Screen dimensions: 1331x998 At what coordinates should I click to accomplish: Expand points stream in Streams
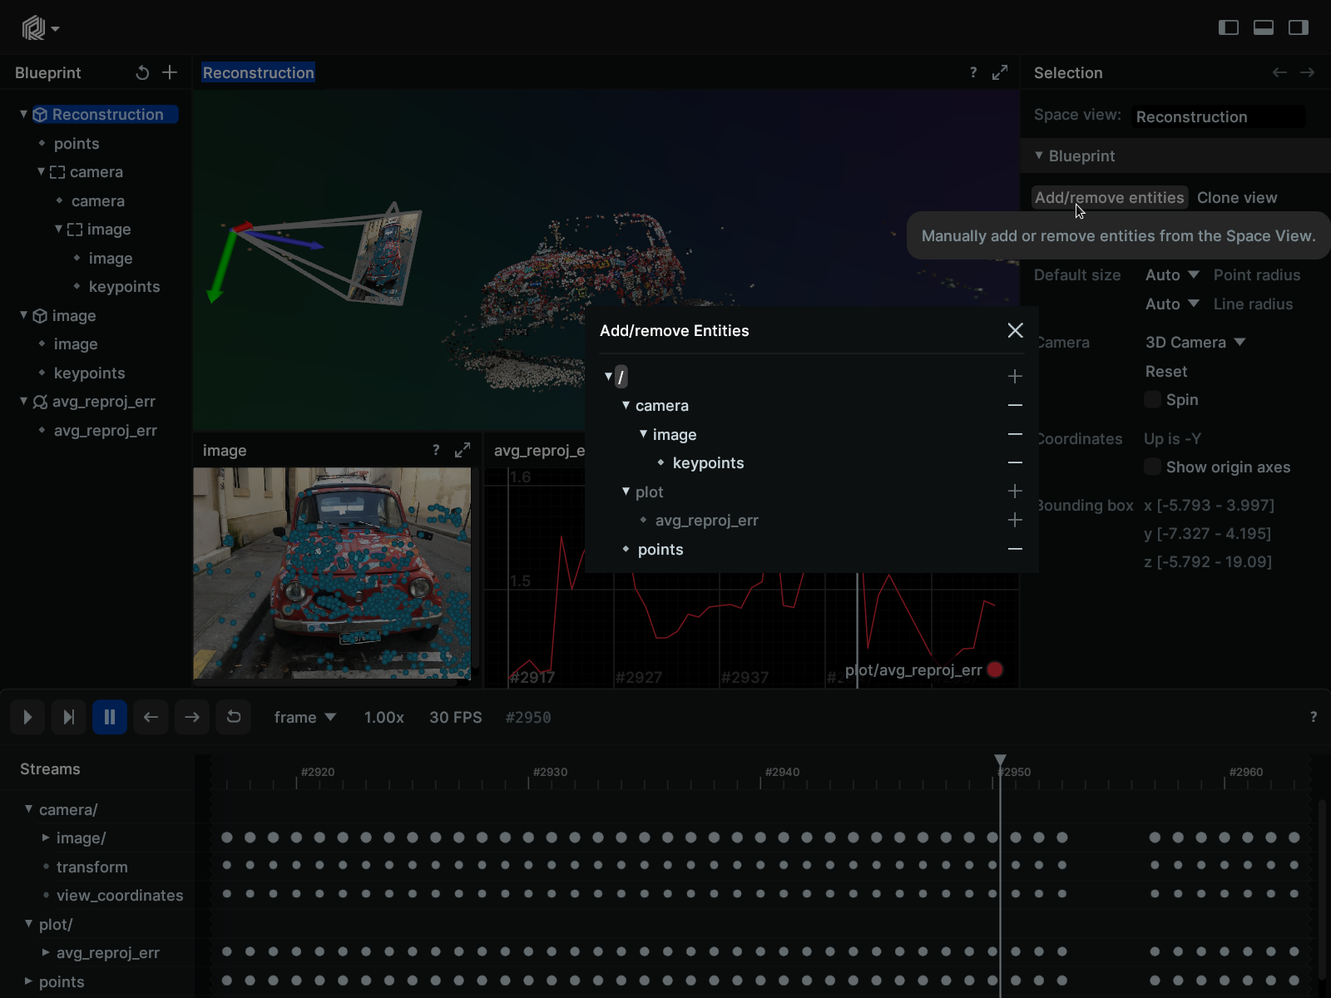[28, 981]
